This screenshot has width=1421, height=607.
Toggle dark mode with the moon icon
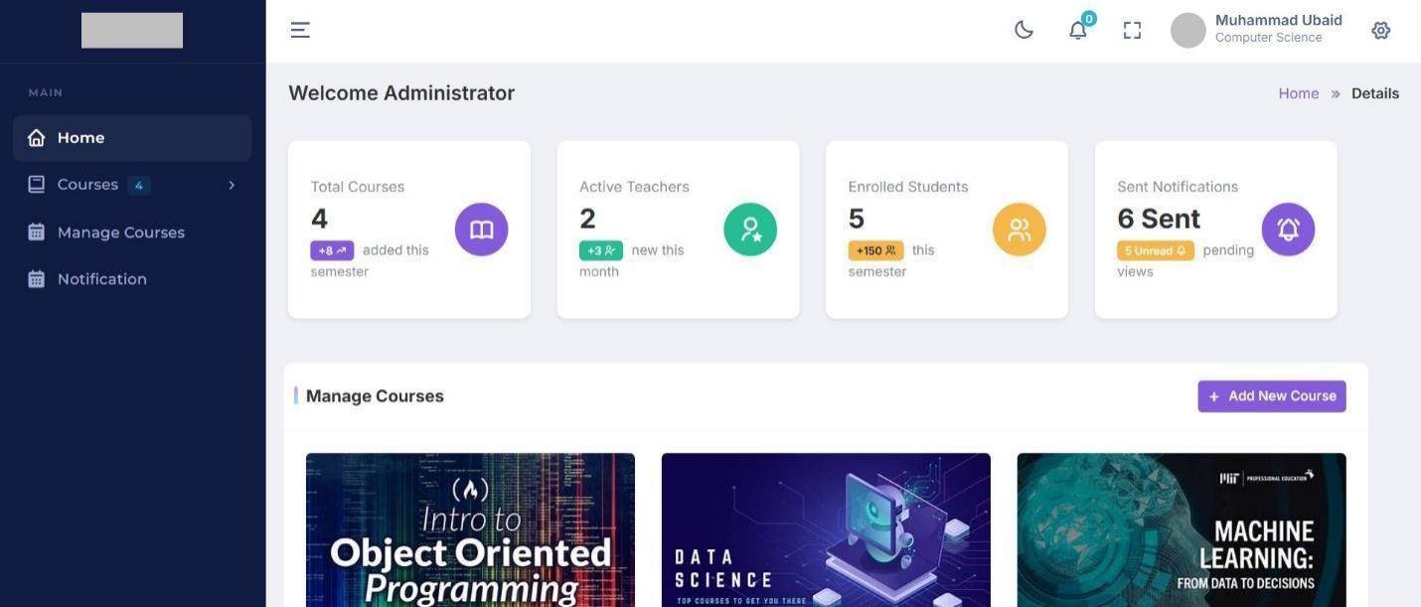pos(1024,30)
